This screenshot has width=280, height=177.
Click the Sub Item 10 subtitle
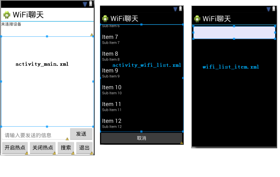tap(112, 93)
